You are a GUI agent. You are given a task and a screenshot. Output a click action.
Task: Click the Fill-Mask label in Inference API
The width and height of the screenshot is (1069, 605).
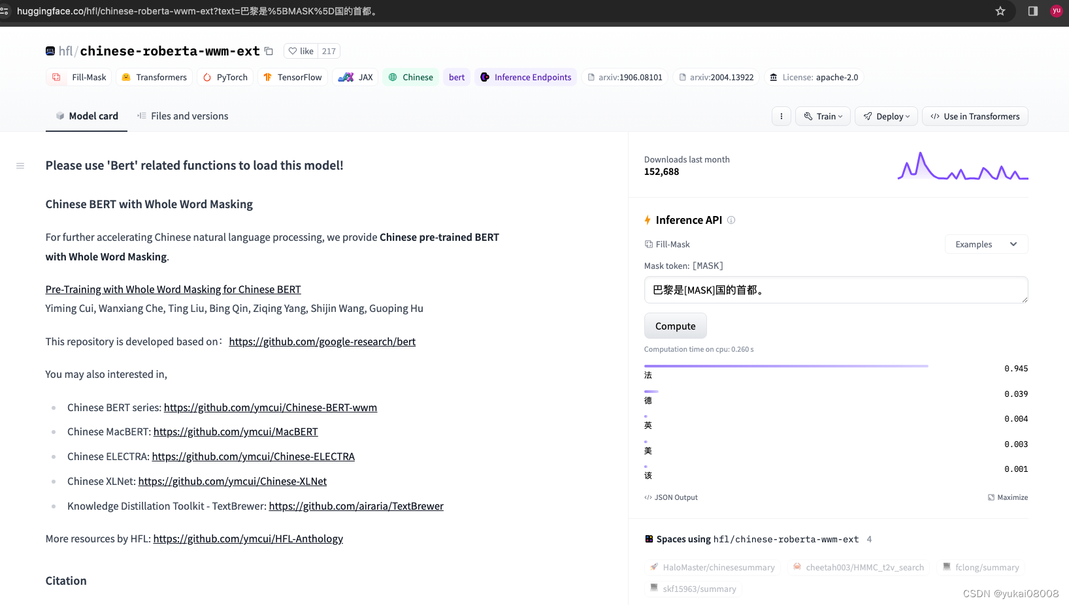tap(667, 244)
